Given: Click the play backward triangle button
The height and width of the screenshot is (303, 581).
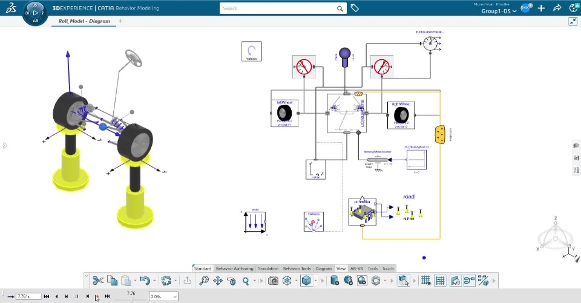Looking at the screenshot, I should click(56, 296).
